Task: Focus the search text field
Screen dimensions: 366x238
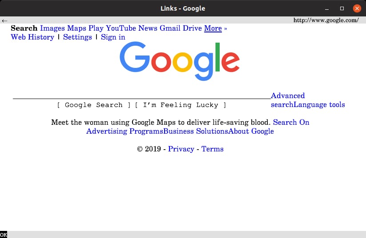Action: click(141, 95)
